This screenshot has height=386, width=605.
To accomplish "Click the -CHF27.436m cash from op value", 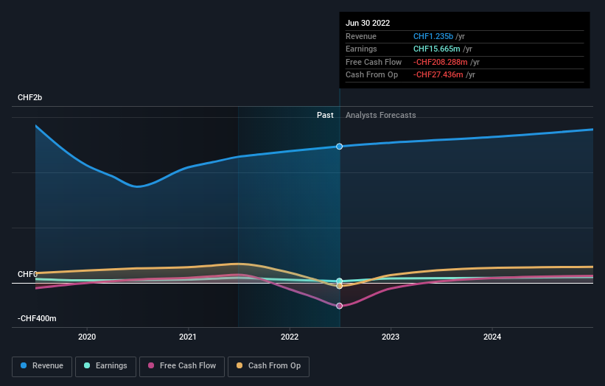I will [438, 75].
